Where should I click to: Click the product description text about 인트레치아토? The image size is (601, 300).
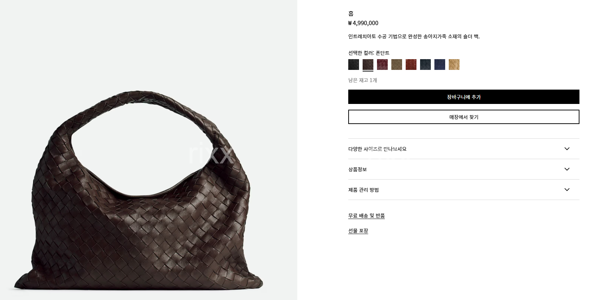[414, 37]
